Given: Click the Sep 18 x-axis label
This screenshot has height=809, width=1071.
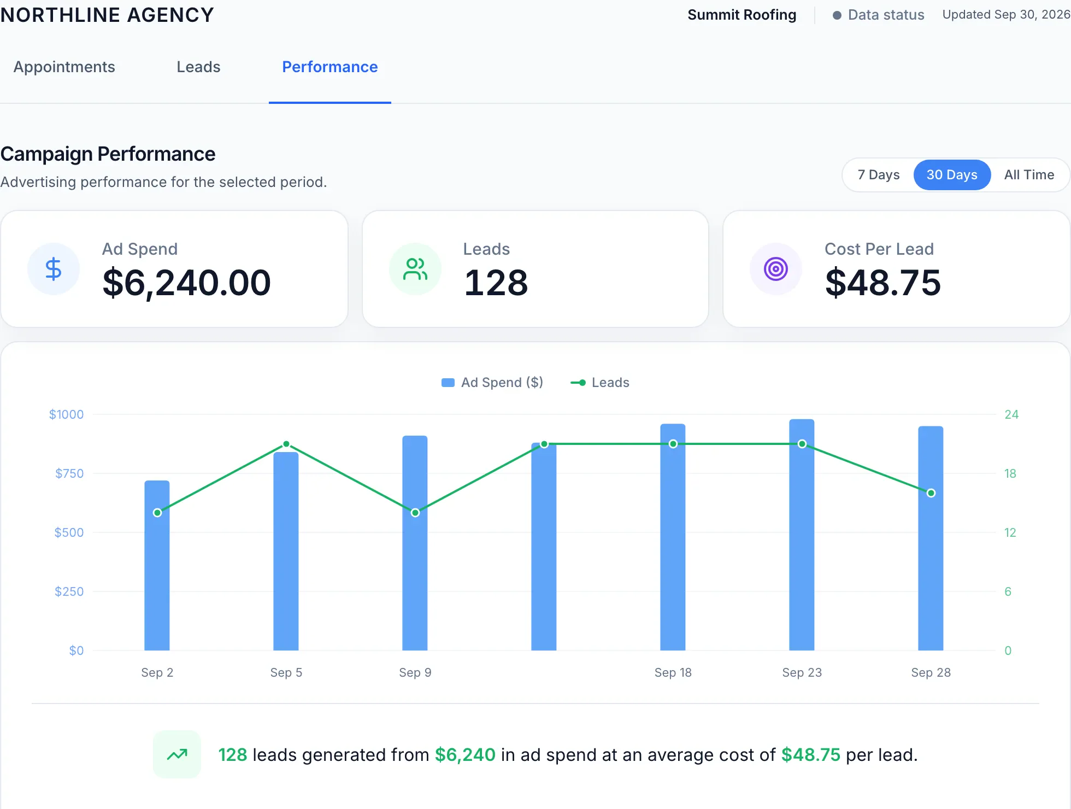Looking at the screenshot, I should pos(673,672).
